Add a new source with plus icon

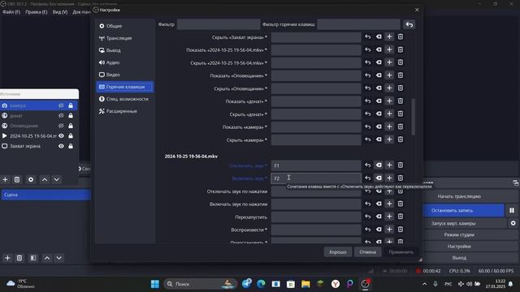tap(5, 179)
